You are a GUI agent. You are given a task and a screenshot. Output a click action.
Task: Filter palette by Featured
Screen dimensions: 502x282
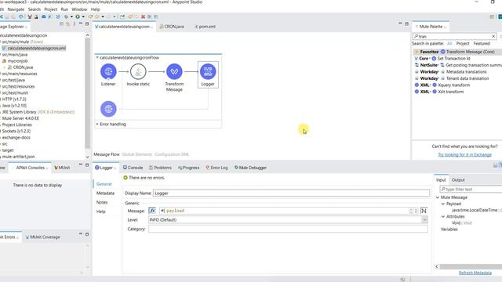point(482,44)
